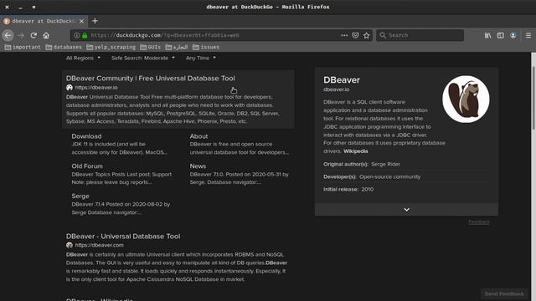Viewport: 536px width, 301px height.
Task: Open Firefox account avatar icon
Action: pyautogui.click(x=513, y=35)
